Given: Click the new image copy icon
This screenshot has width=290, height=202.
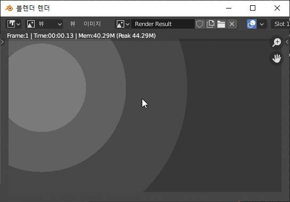Looking at the screenshot, I should pos(211,24).
